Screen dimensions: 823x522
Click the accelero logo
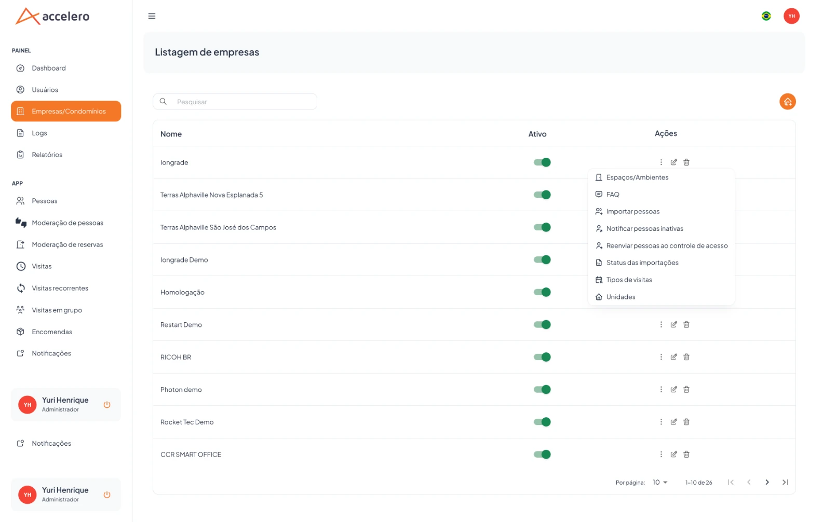tap(52, 16)
